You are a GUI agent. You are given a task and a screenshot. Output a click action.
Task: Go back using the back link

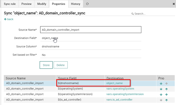point(9,19)
